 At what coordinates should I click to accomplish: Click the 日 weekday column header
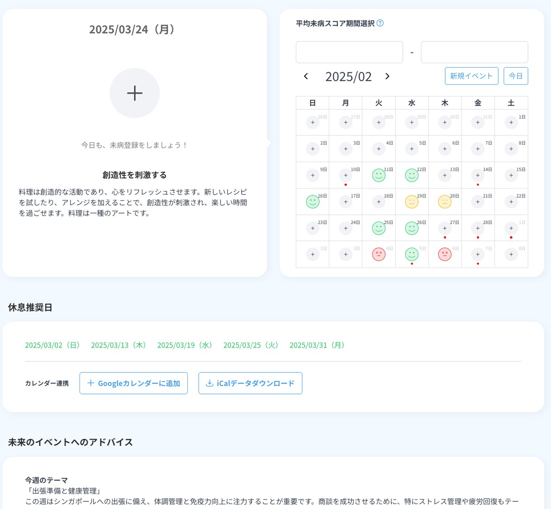point(313,103)
